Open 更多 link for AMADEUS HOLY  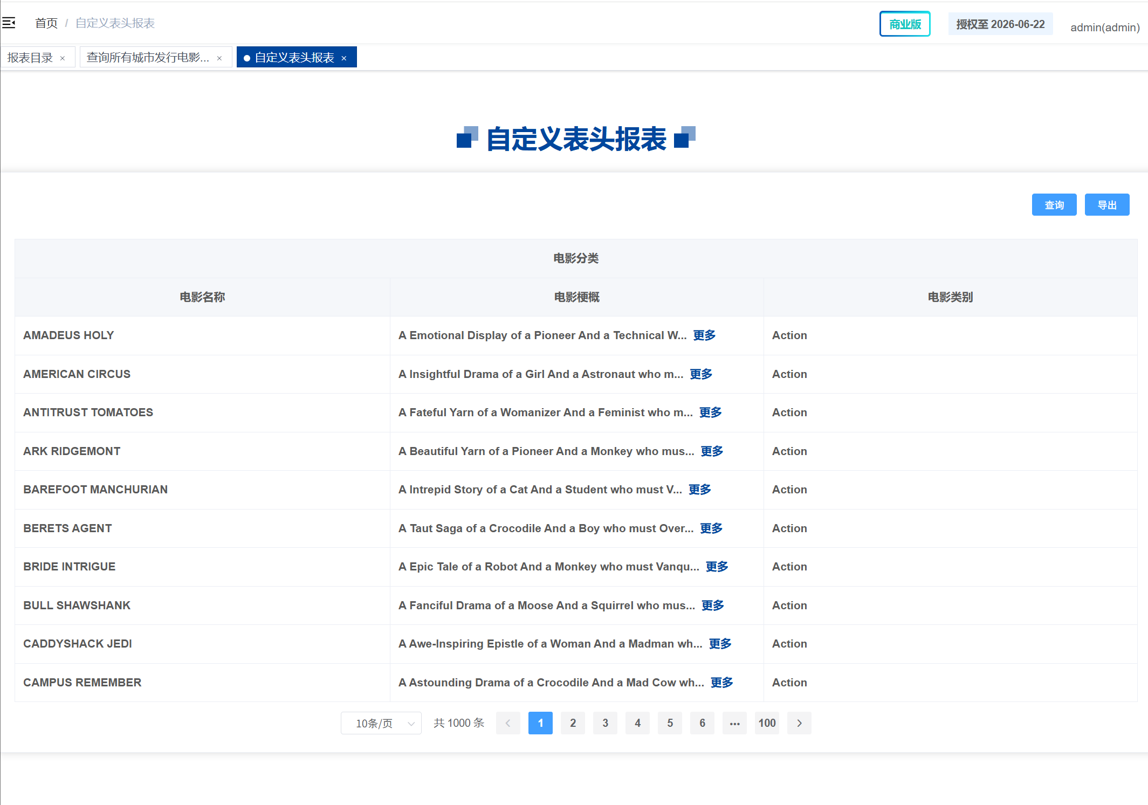pyautogui.click(x=704, y=335)
